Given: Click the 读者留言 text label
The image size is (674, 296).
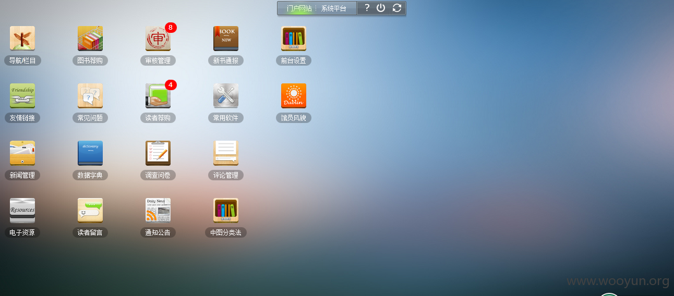Looking at the screenshot, I should pyautogui.click(x=90, y=232).
